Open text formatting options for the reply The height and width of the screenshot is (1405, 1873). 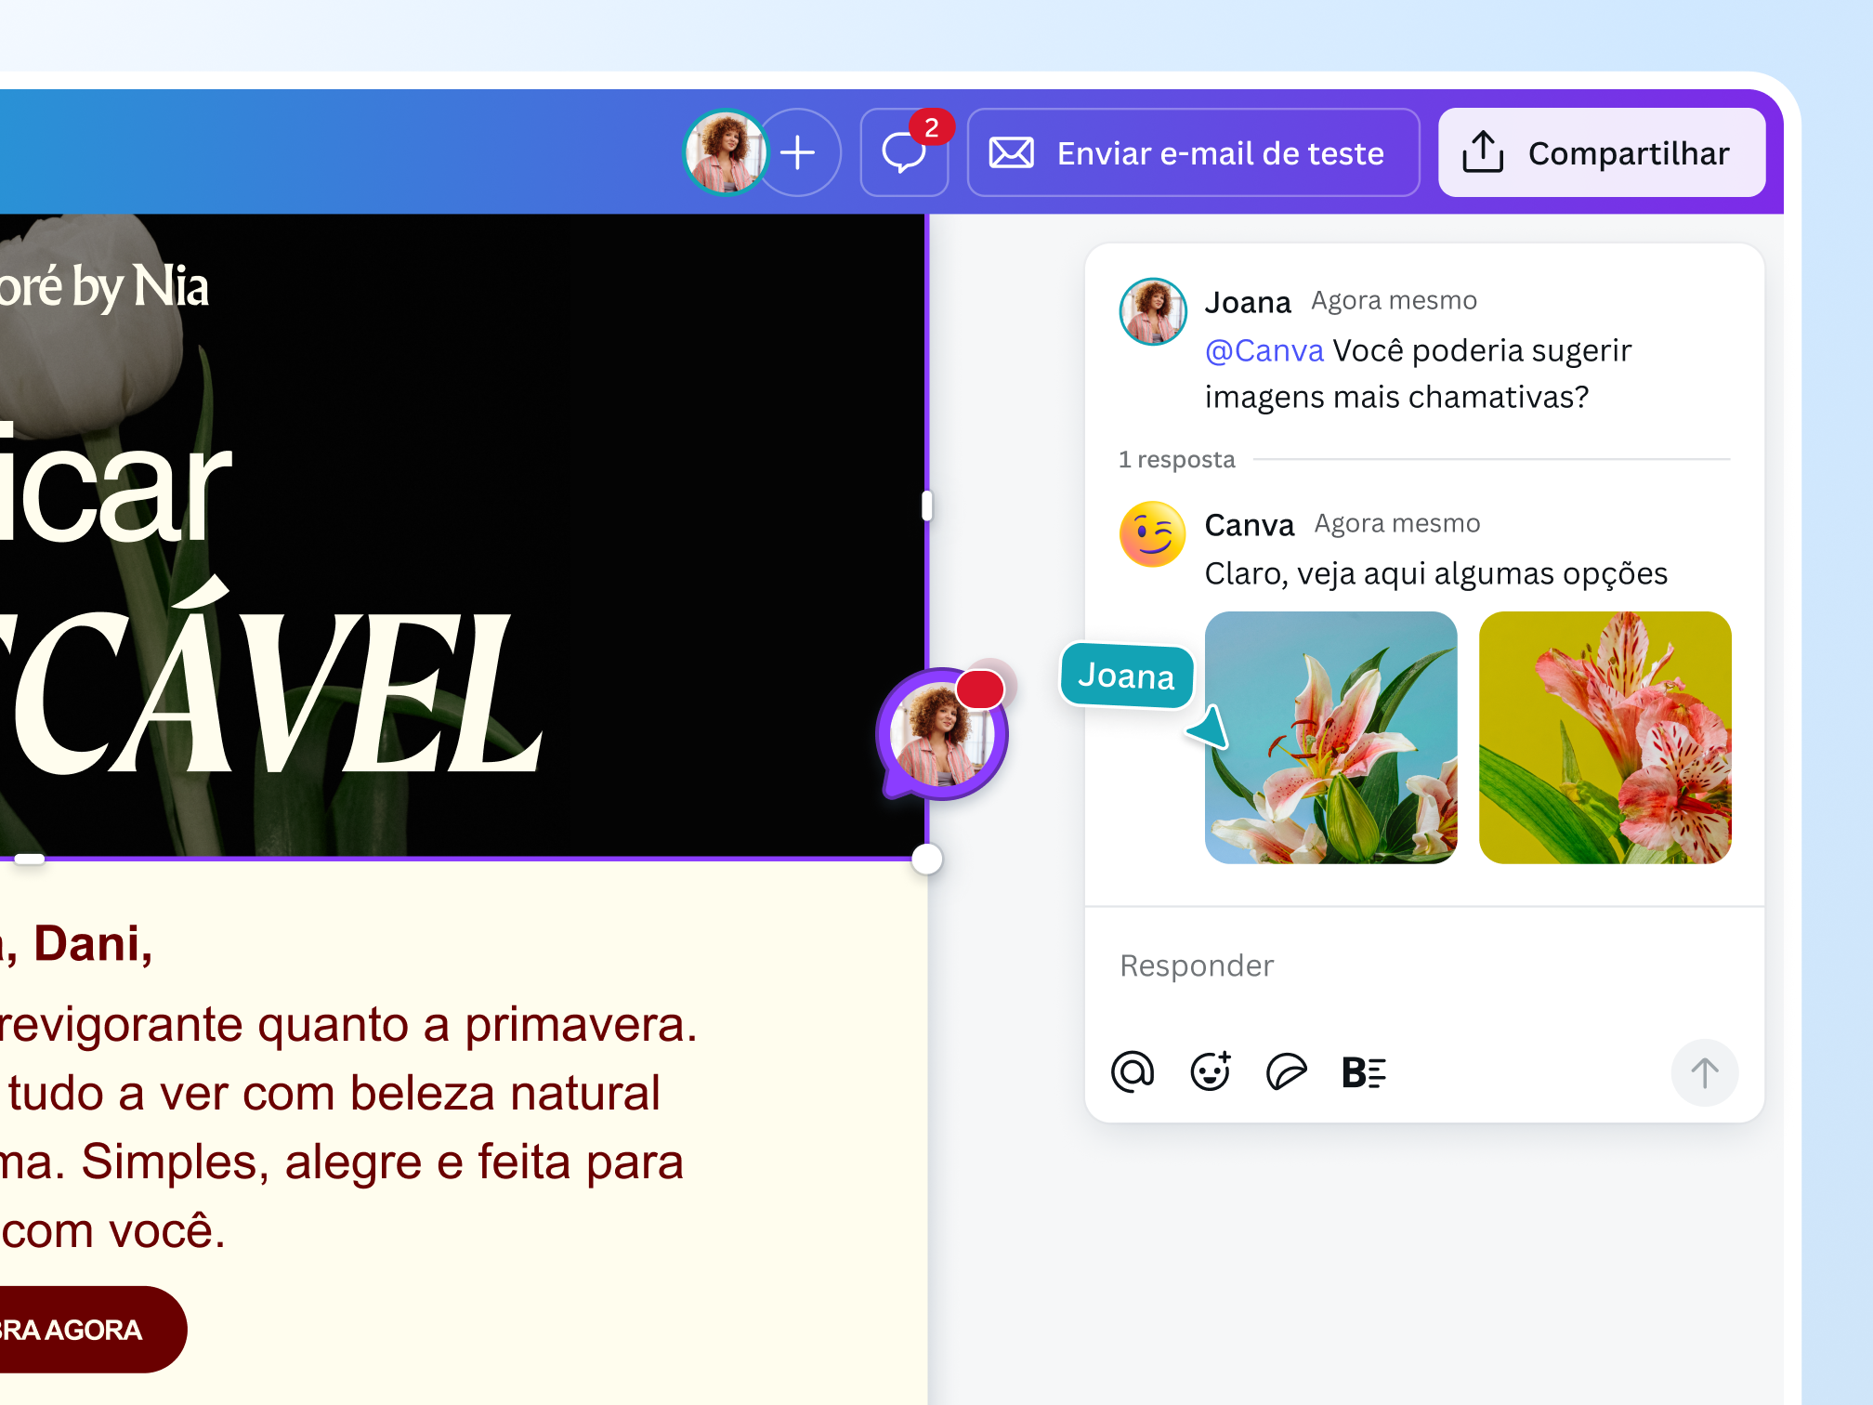pyautogui.click(x=1363, y=1072)
